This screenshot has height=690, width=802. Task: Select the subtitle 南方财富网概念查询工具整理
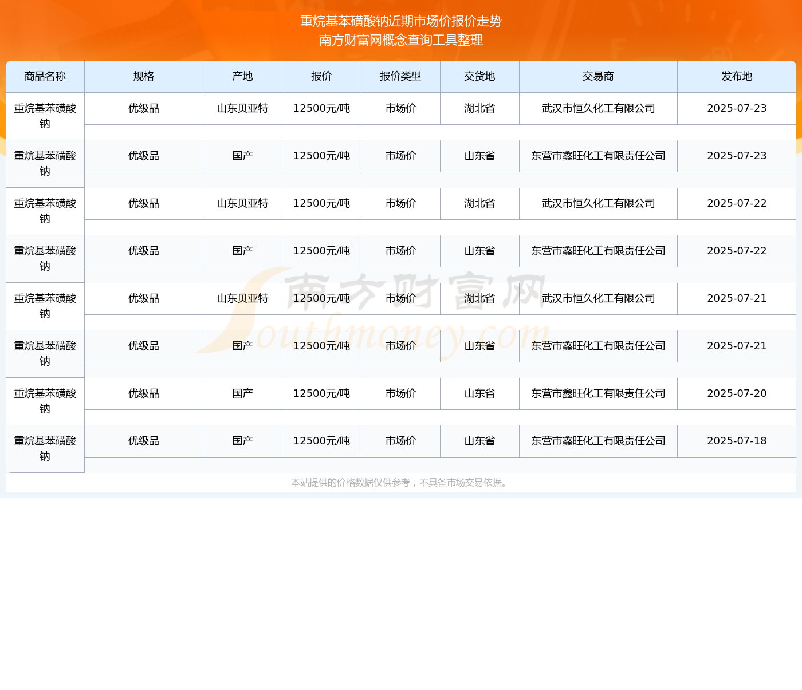pos(401,40)
